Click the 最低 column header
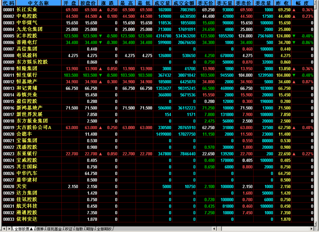Image resolution: width=319 pixels, height=232 pixels. [x=145, y=3]
